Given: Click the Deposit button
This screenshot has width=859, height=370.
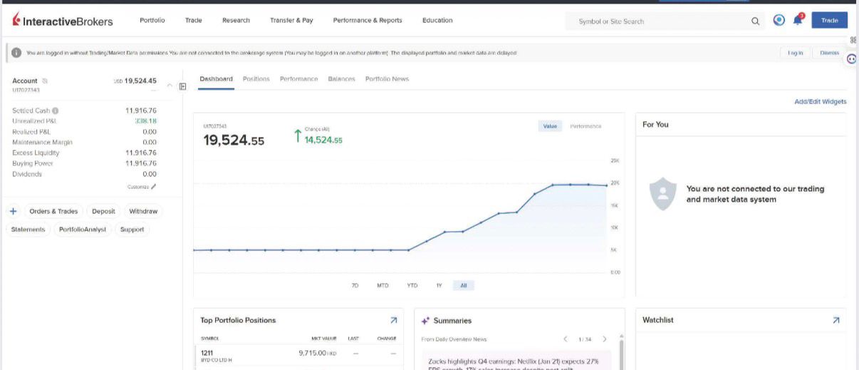Looking at the screenshot, I should coord(103,211).
